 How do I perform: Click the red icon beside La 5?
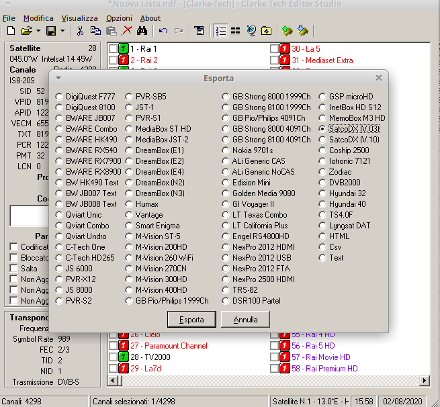285,48
